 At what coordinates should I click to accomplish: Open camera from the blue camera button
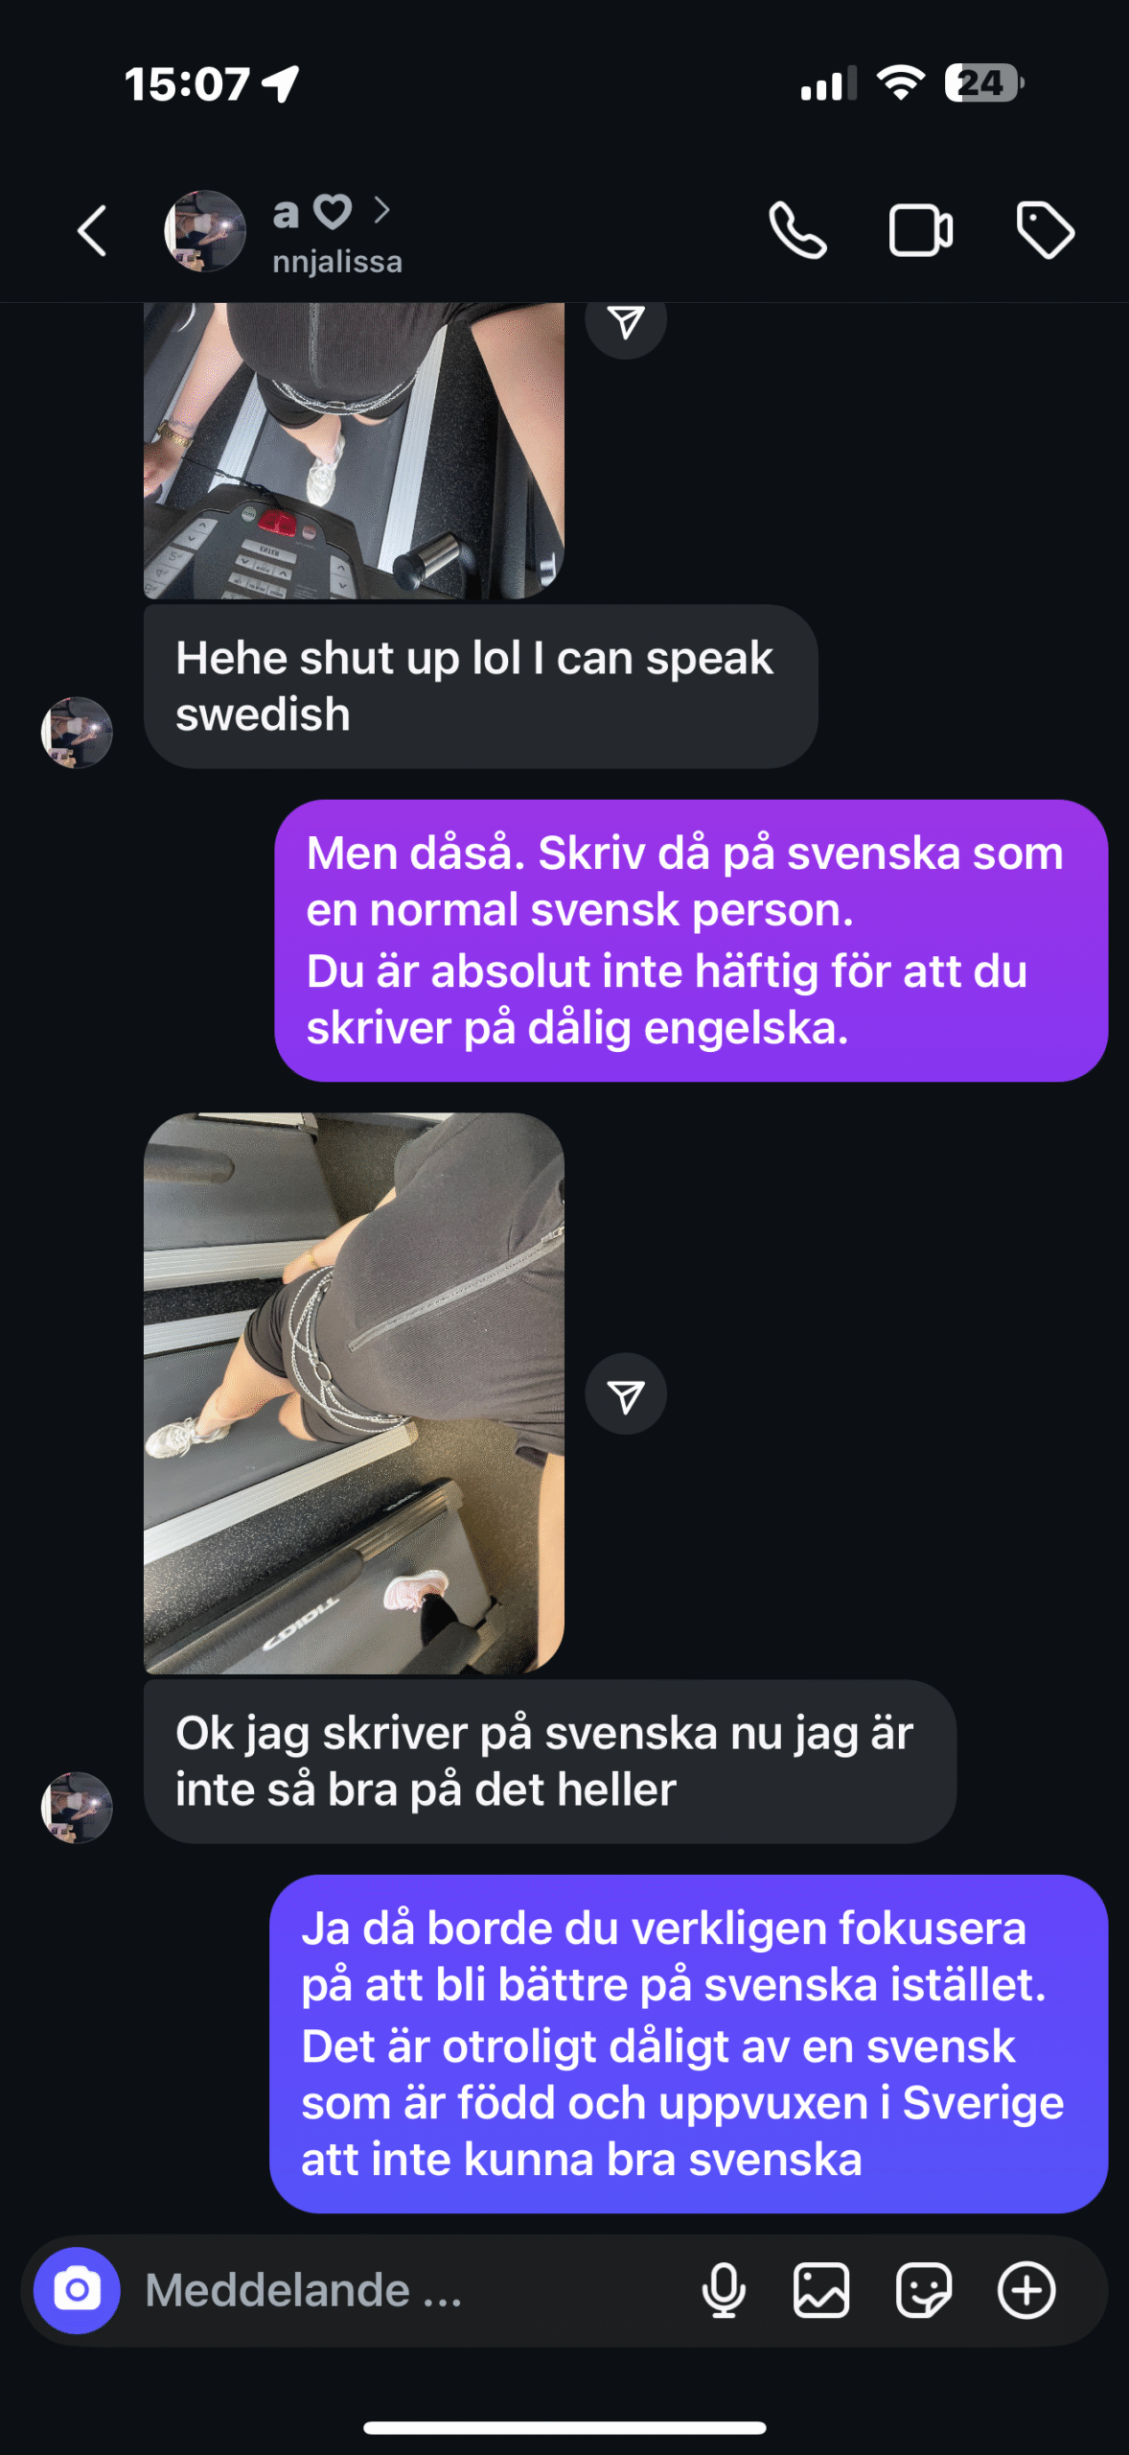coord(77,2291)
